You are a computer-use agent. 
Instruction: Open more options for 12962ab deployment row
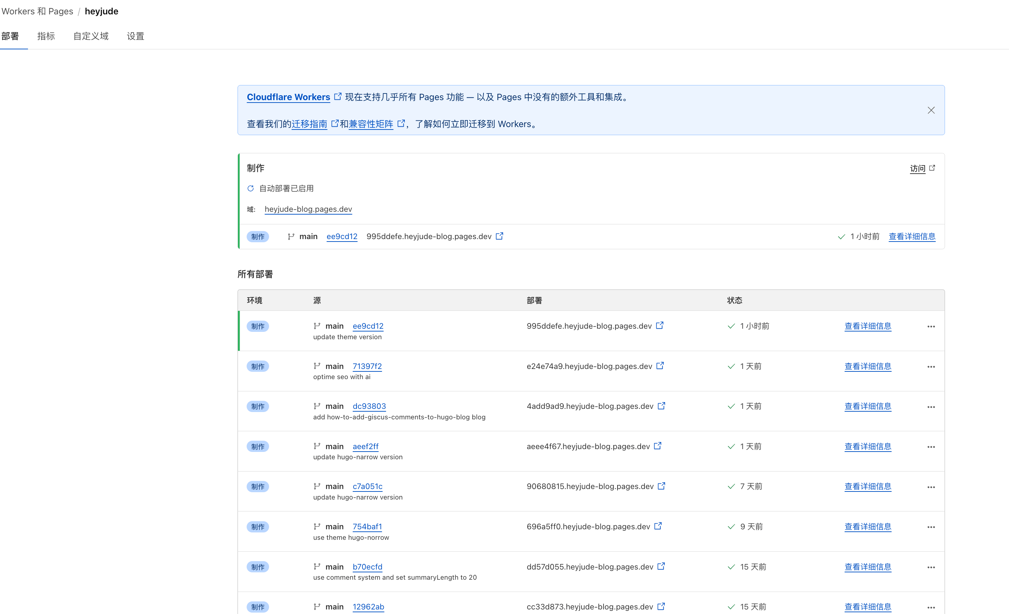pyautogui.click(x=931, y=607)
